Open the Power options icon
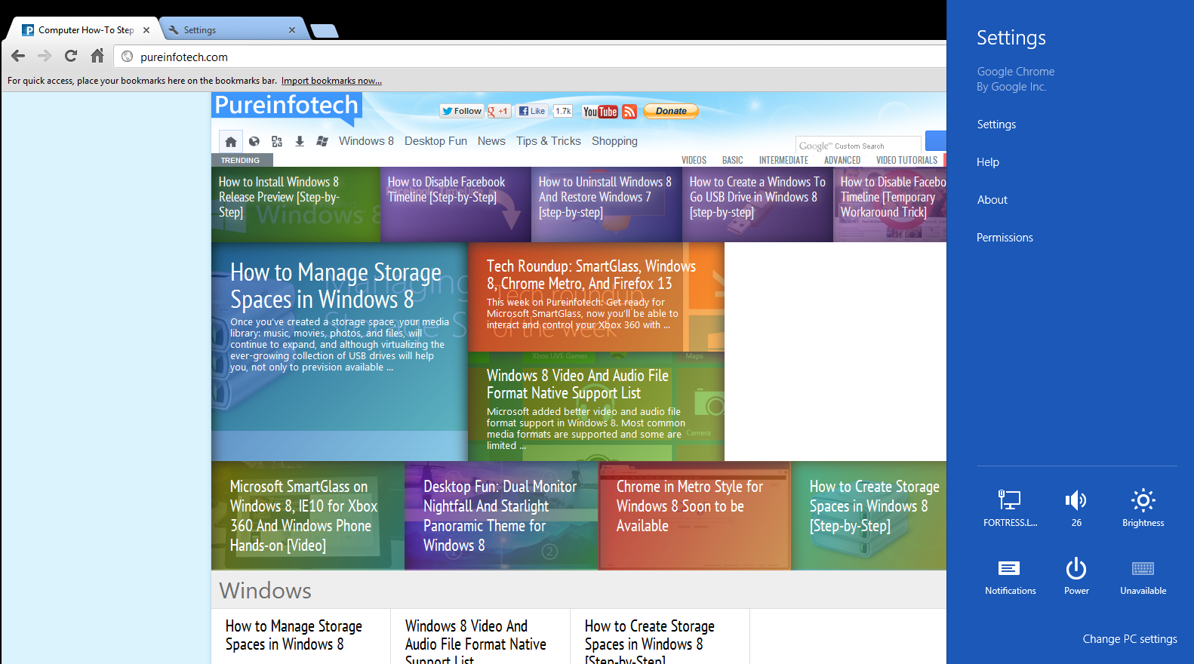 click(1076, 577)
